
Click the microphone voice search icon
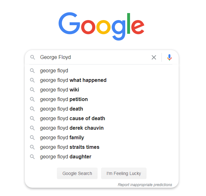[x=169, y=57]
